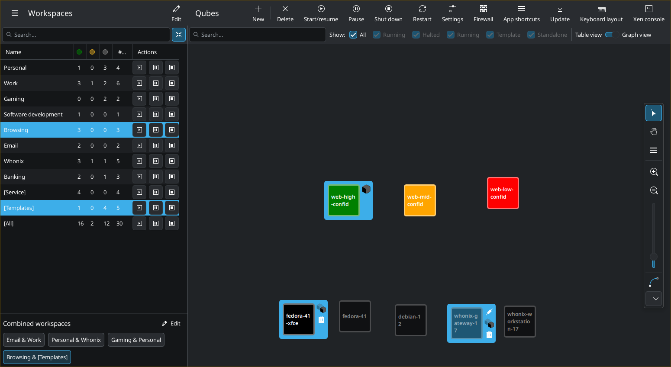Enable the Template filter checkbox
Screen dimensions: 671x367
coord(490,35)
